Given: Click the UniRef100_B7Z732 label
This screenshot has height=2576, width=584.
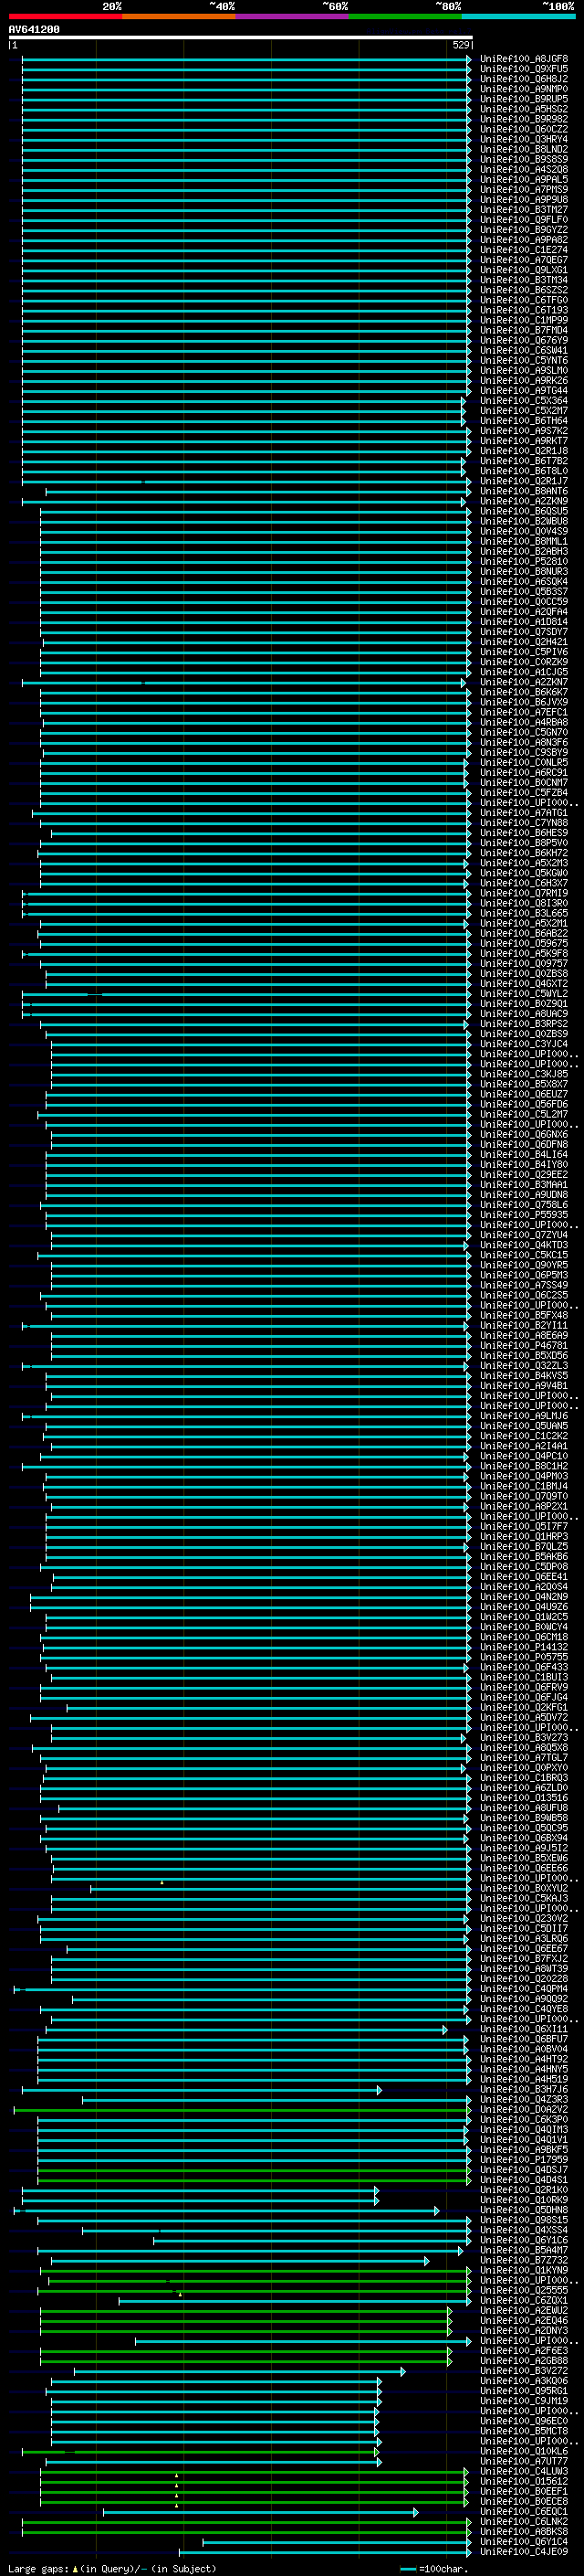Looking at the screenshot, I should click(524, 2261).
